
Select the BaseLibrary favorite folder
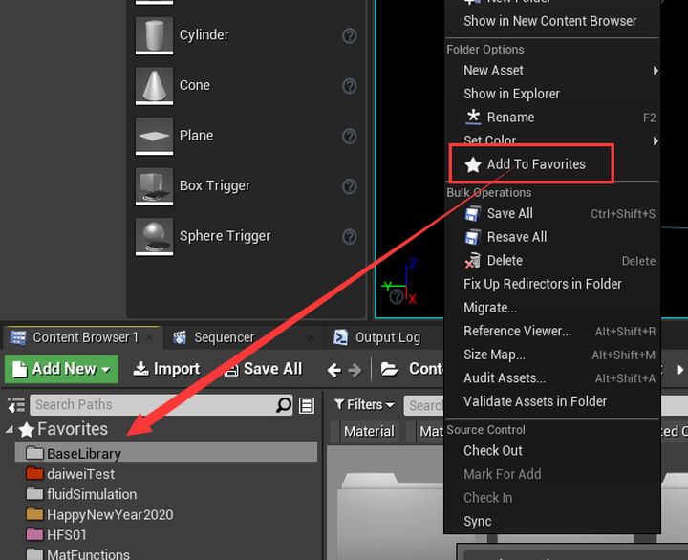pyautogui.click(x=166, y=453)
